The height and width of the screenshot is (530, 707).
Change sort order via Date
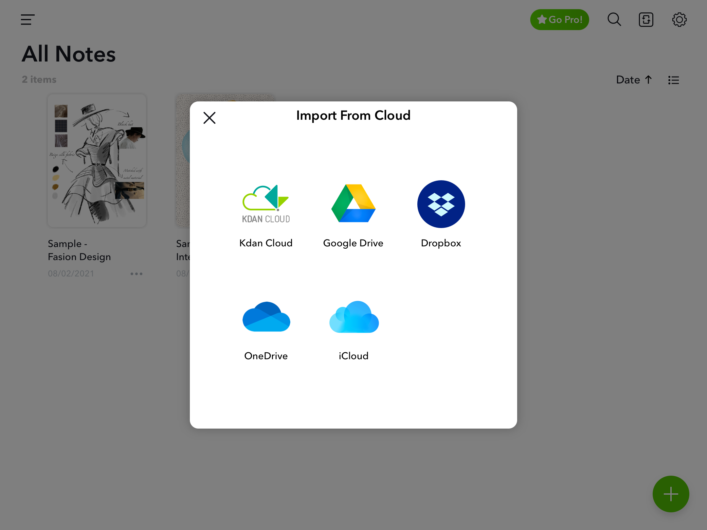(634, 80)
